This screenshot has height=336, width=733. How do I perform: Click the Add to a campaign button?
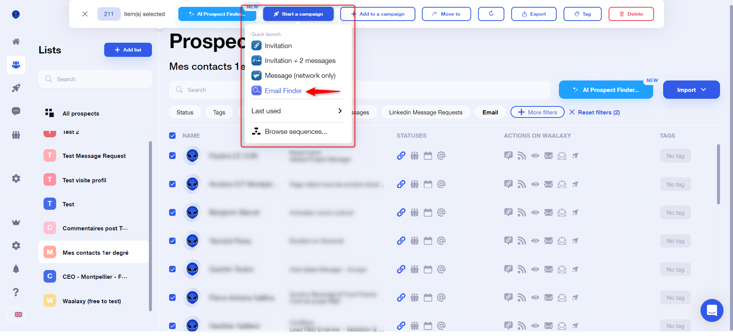378,14
